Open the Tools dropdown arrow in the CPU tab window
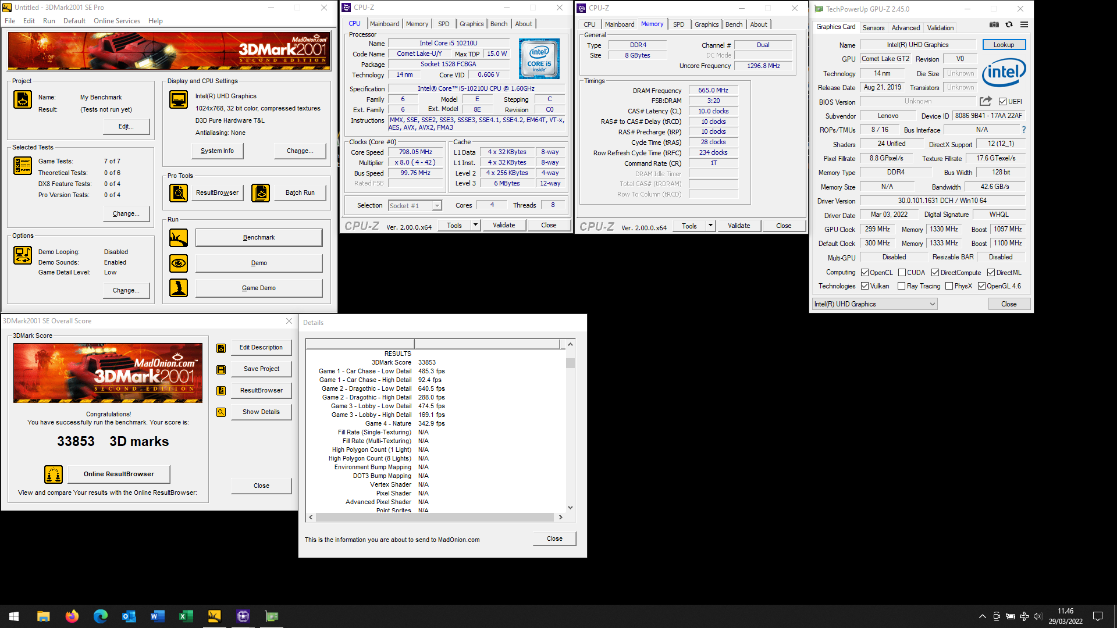 475,225
